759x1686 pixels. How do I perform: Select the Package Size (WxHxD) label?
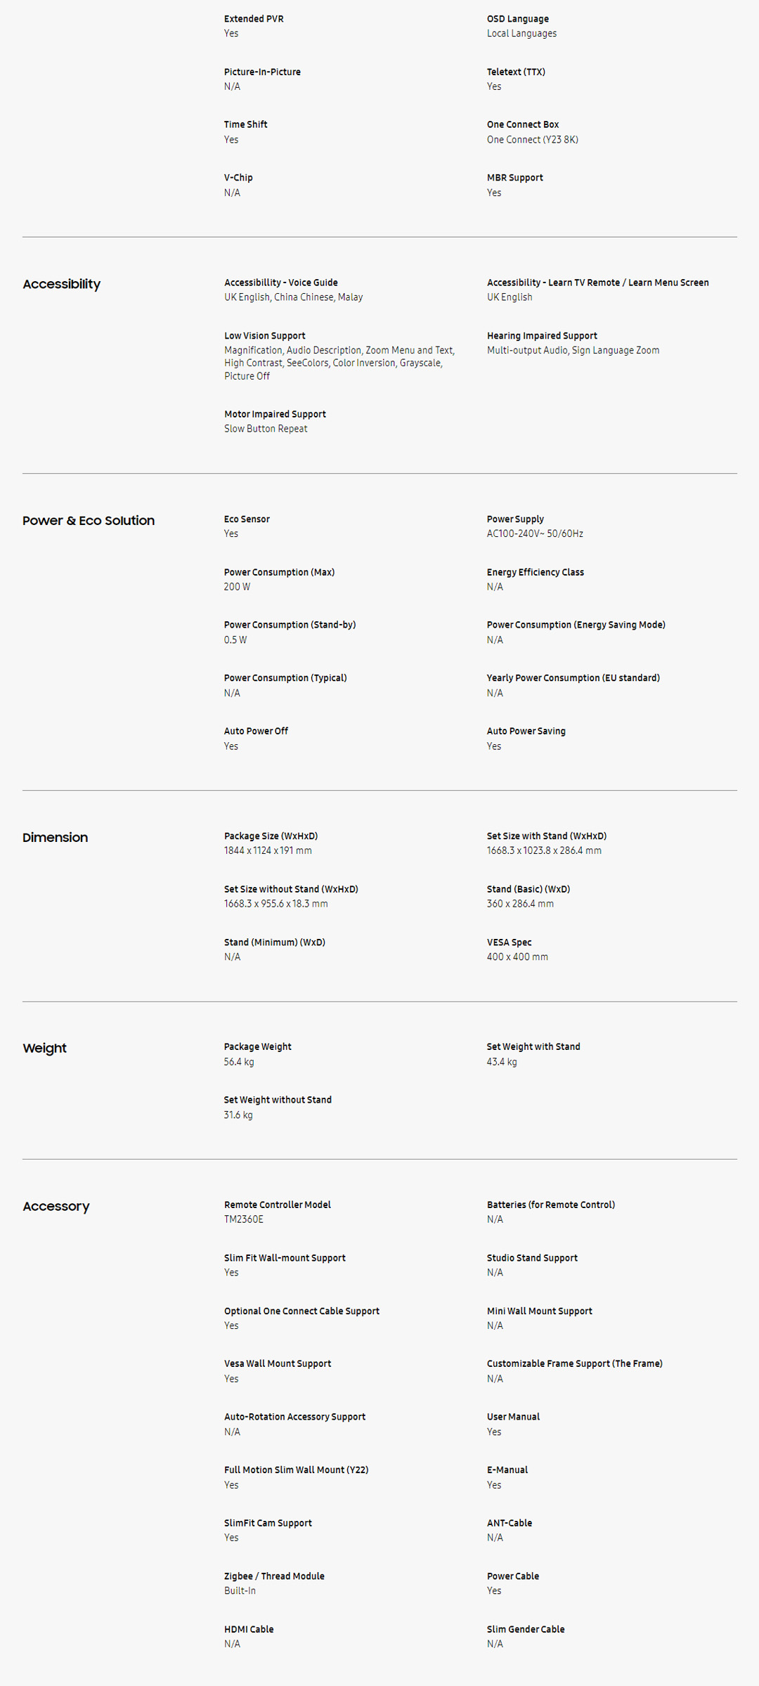(x=271, y=836)
